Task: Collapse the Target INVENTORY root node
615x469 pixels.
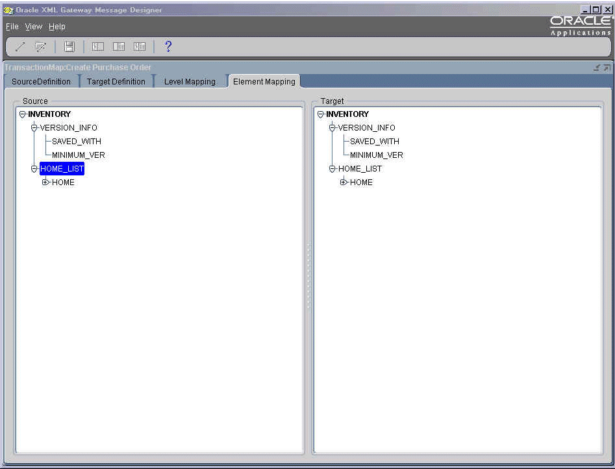Action: 320,114
